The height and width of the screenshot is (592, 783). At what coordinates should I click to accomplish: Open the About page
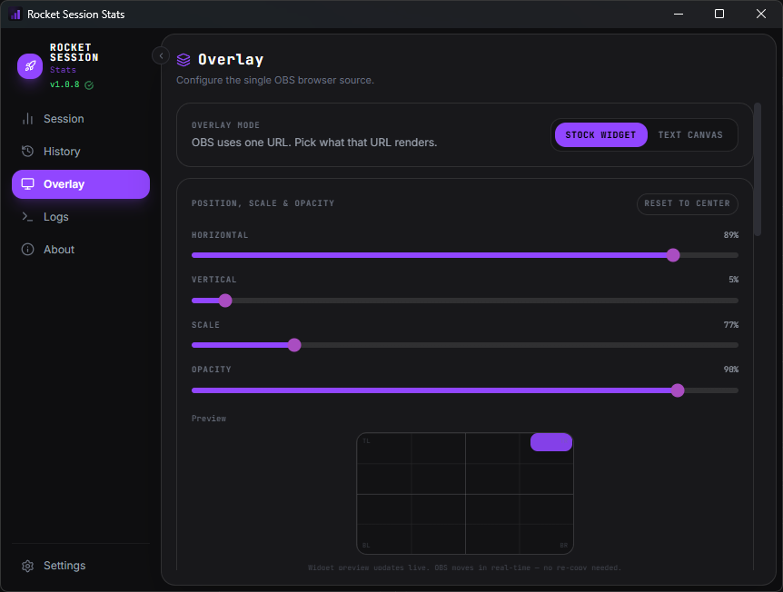point(81,250)
